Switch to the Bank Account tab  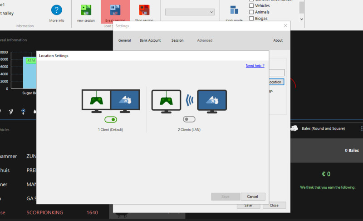pyautogui.click(x=150, y=40)
